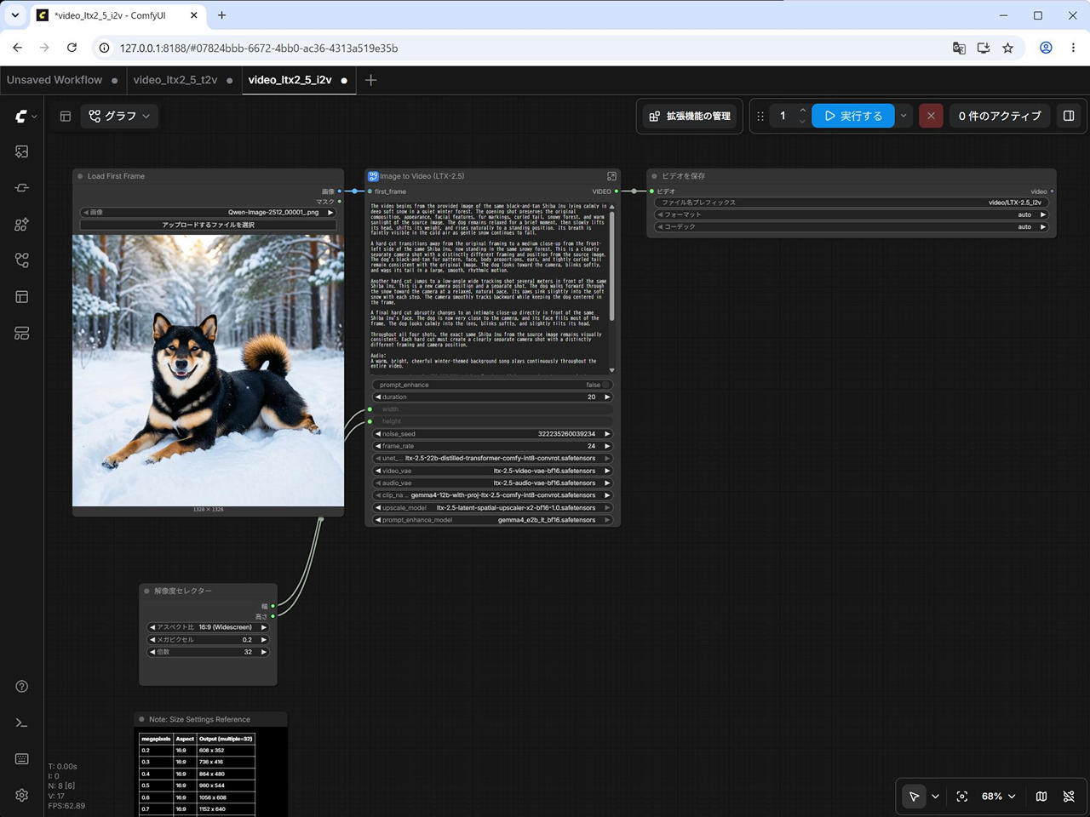Open the run options dropdown arrow beside 実行する
This screenshot has width=1090, height=817.
tap(904, 116)
